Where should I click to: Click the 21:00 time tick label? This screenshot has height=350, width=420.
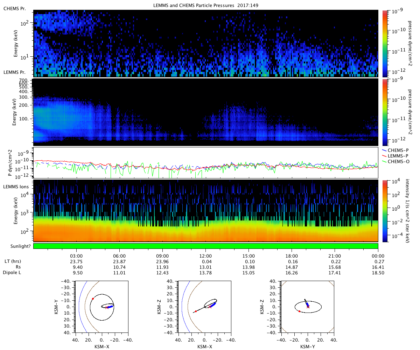tap(335, 256)
